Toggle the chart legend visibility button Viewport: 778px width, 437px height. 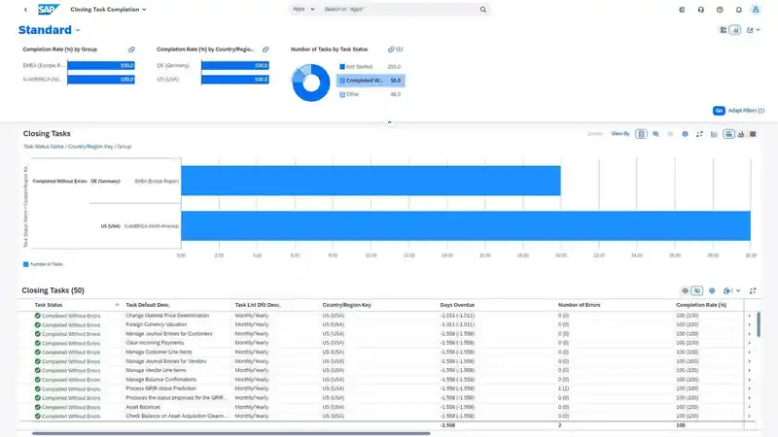[x=642, y=133]
